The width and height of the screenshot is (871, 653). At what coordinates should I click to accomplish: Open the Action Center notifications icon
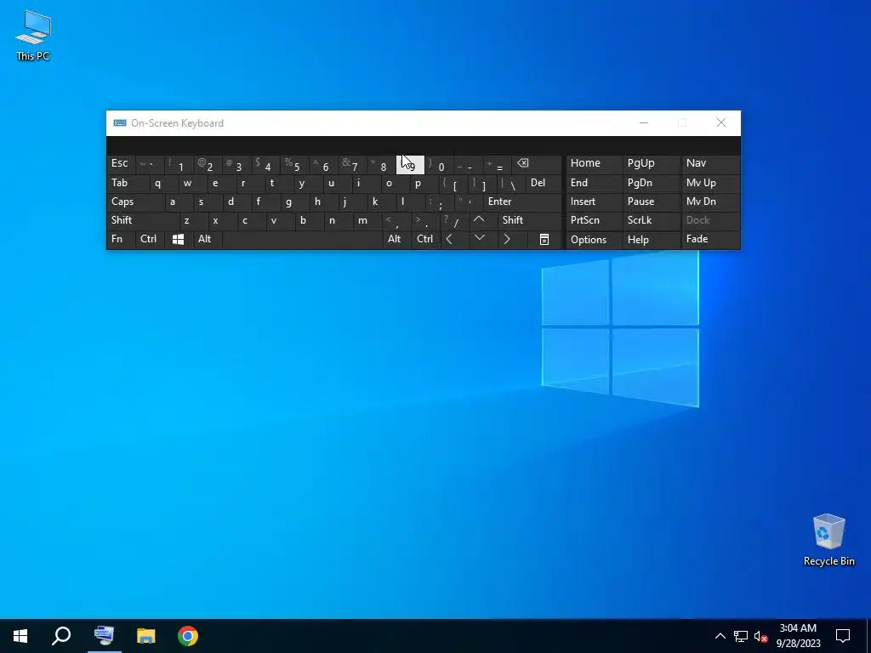pyautogui.click(x=843, y=636)
